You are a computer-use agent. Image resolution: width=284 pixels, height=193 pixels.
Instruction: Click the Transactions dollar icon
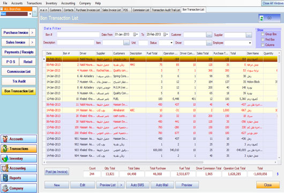pyautogui.click(x=5, y=149)
